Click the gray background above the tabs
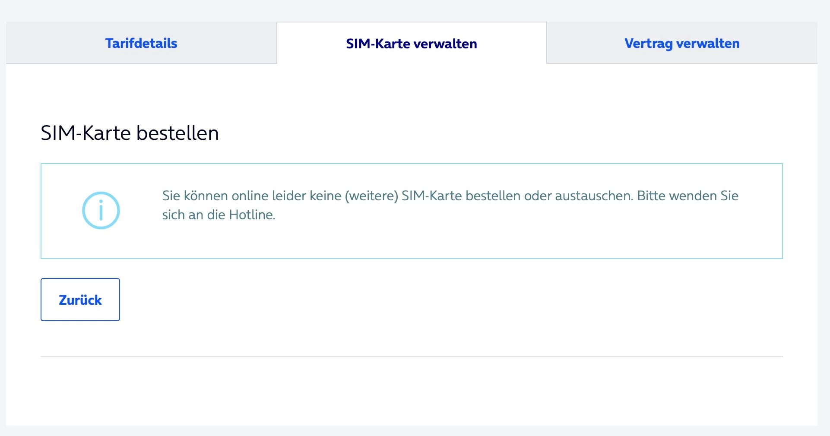830x436 pixels. (411, 10)
